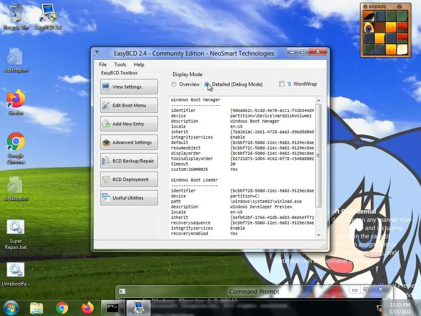Open Google Chrome desktop shortcut
Screen dimensions: 421x316
(x=16, y=148)
